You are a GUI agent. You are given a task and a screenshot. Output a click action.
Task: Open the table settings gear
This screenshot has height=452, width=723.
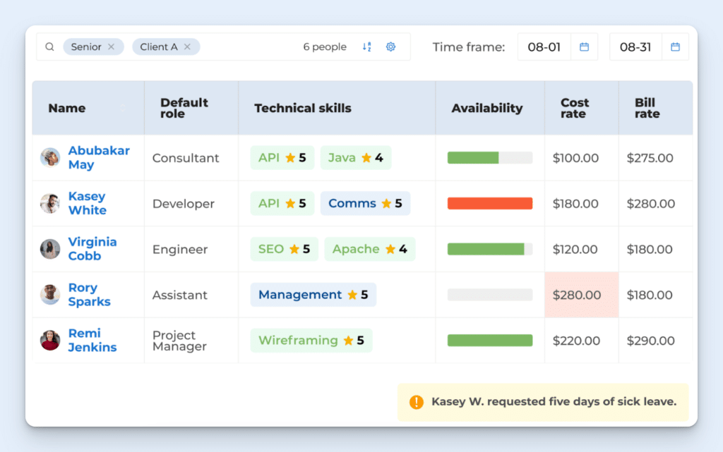click(x=390, y=46)
